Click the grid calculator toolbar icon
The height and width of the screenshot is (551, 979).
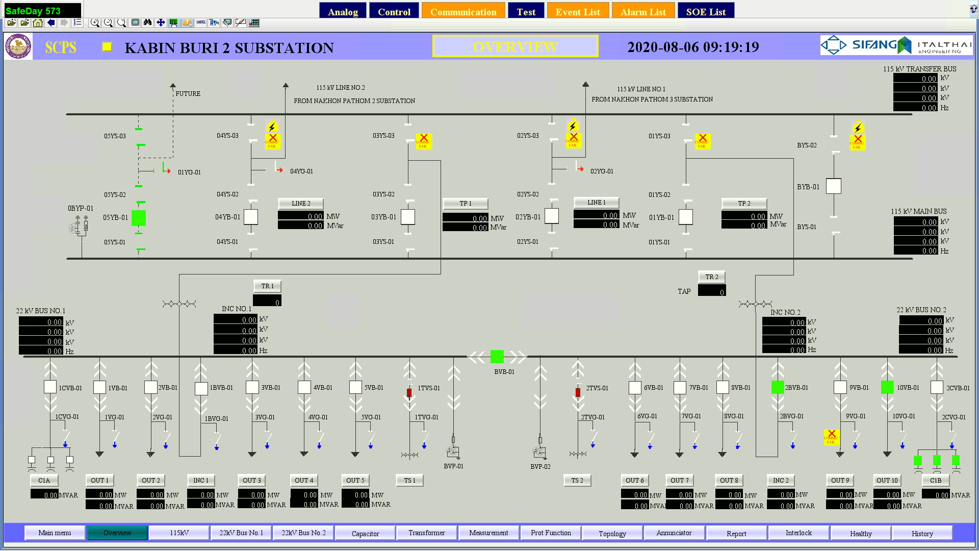pos(254,22)
